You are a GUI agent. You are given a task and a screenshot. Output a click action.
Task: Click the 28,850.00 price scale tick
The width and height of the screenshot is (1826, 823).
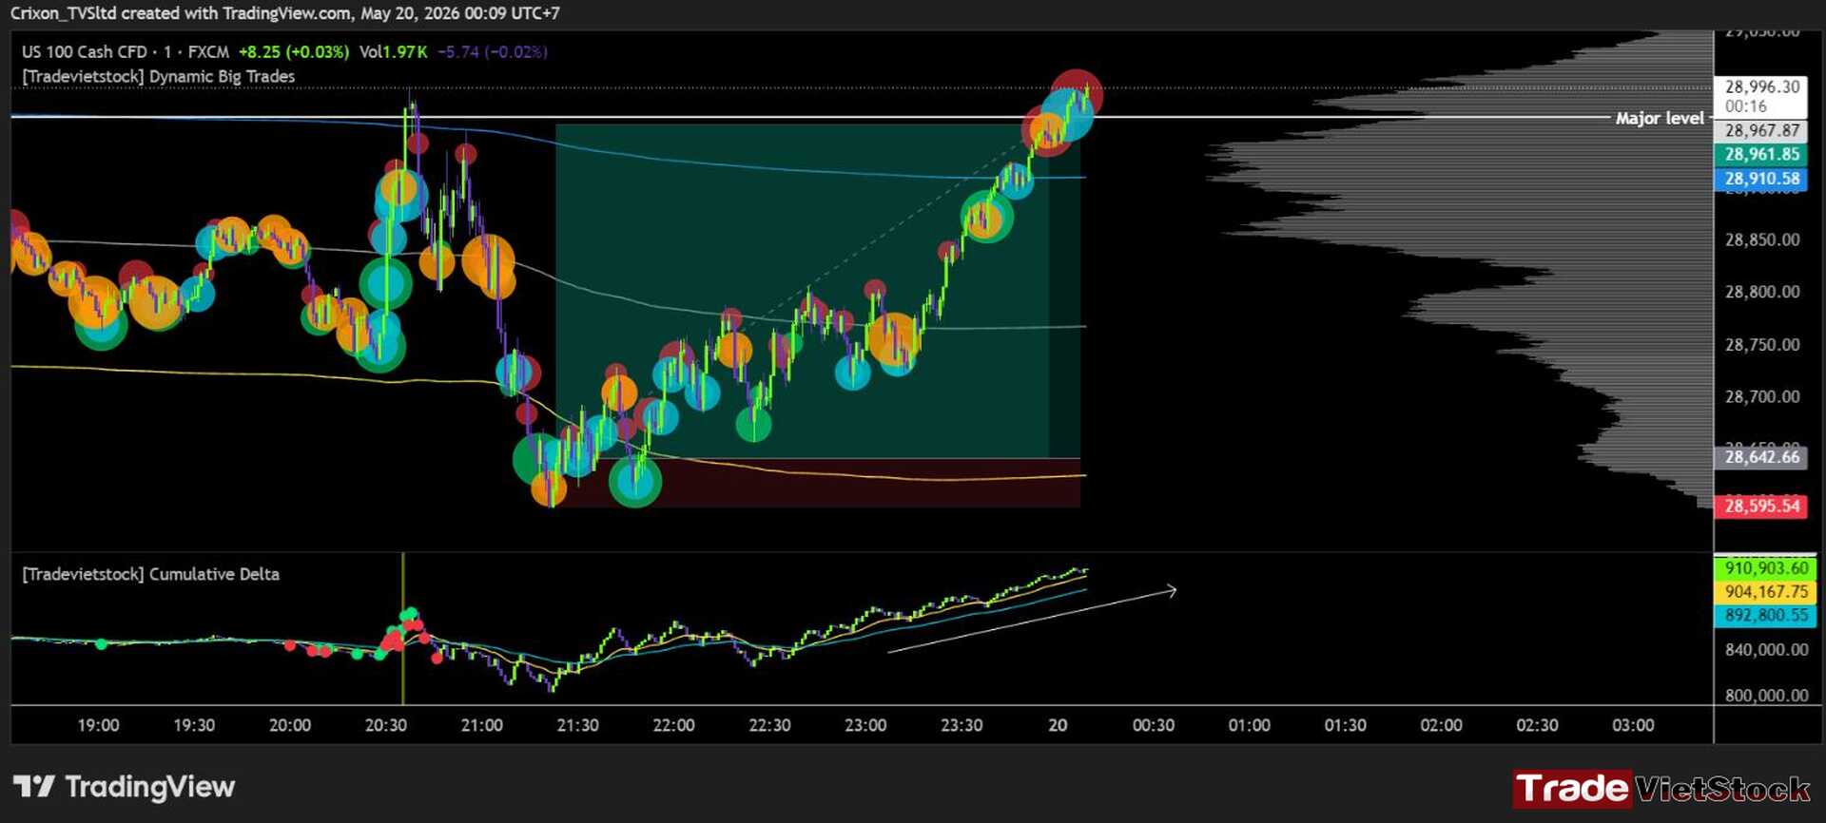[x=1762, y=239]
